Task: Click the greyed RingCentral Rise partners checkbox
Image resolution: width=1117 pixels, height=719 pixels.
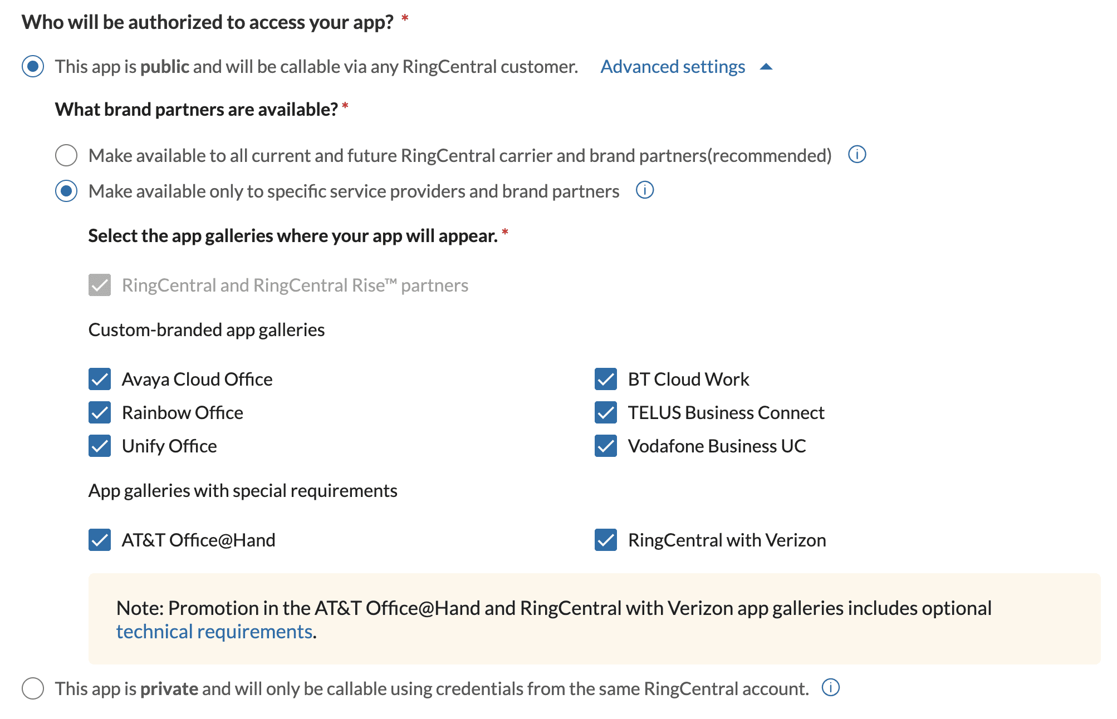Action: tap(100, 285)
